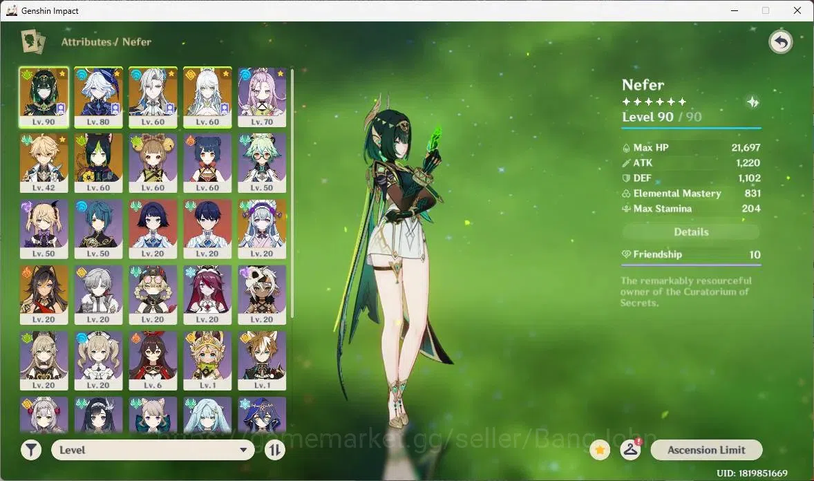Click the Genshin Impact title bar icon
Image resolution: width=814 pixels, height=481 pixels.
(12, 10)
